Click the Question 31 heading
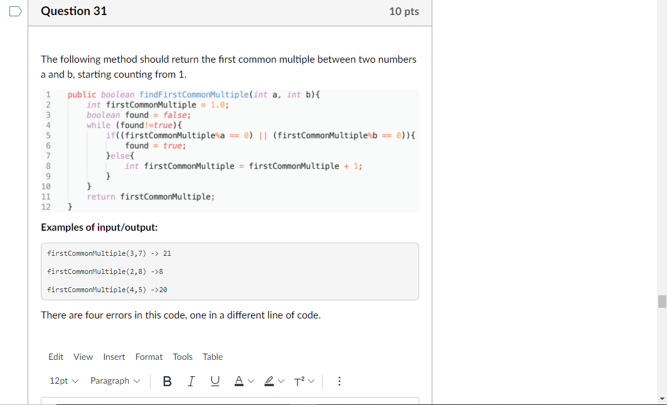 pos(74,11)
